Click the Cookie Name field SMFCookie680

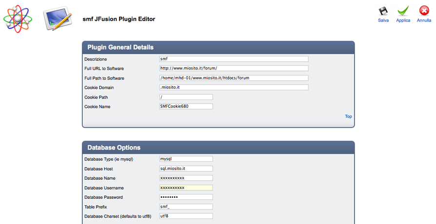click(x=186, y=106)
